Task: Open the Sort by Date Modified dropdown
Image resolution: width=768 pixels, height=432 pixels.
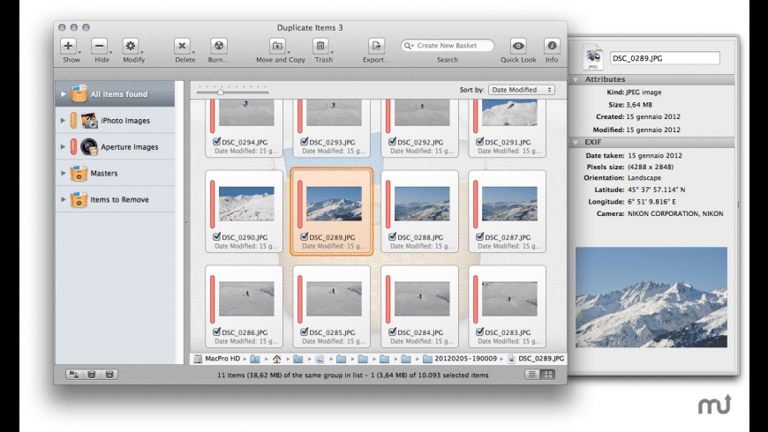Action: click(x=522, y=90)
